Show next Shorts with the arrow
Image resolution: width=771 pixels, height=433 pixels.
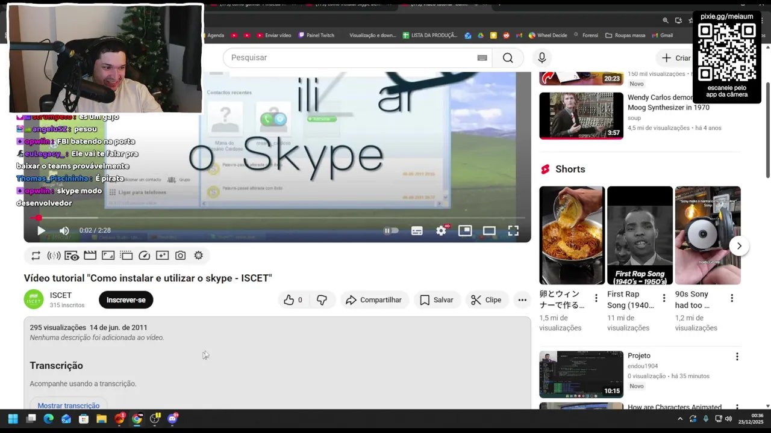[x=739, y=246]
